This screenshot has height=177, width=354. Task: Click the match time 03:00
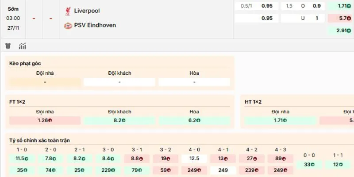click(x=13, y=18)
